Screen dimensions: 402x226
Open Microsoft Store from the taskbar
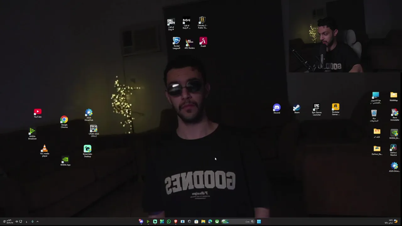[x=196, y=222]
